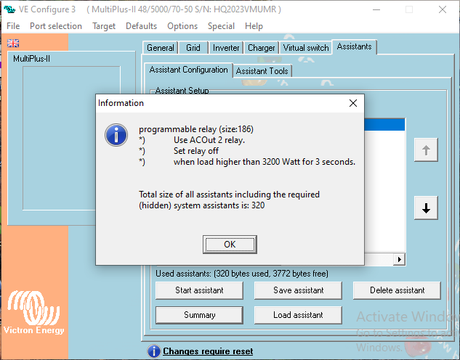Viewport: 460px width, 360px height.
Task: Switch to the Grid tab
Action: pos(193,48)
